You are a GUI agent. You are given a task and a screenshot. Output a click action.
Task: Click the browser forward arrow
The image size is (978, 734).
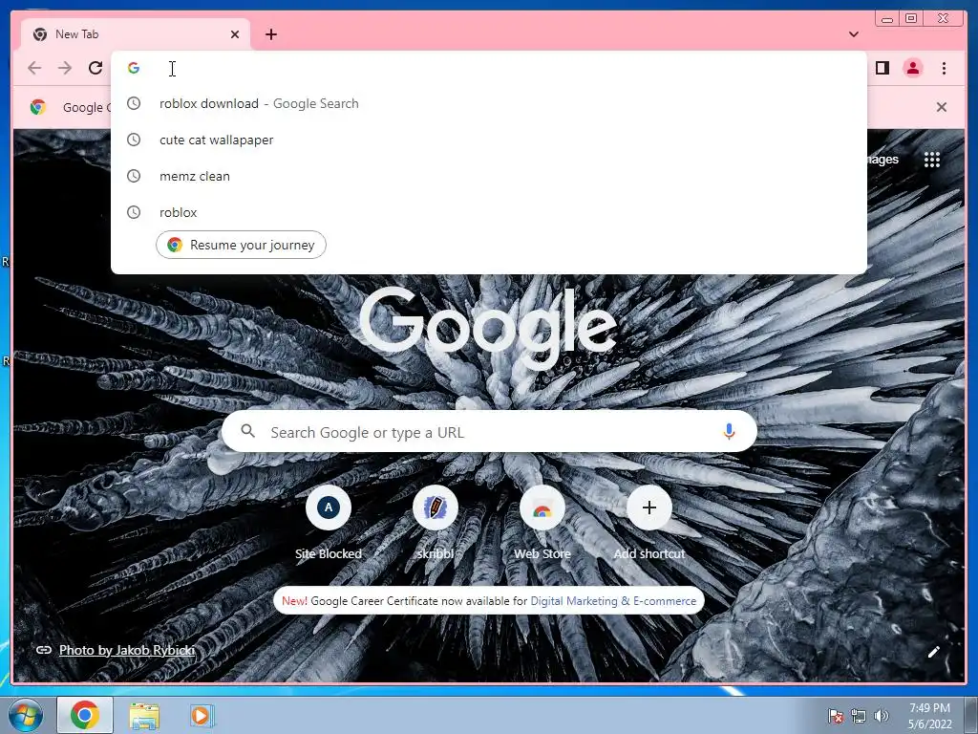[65, 68]
